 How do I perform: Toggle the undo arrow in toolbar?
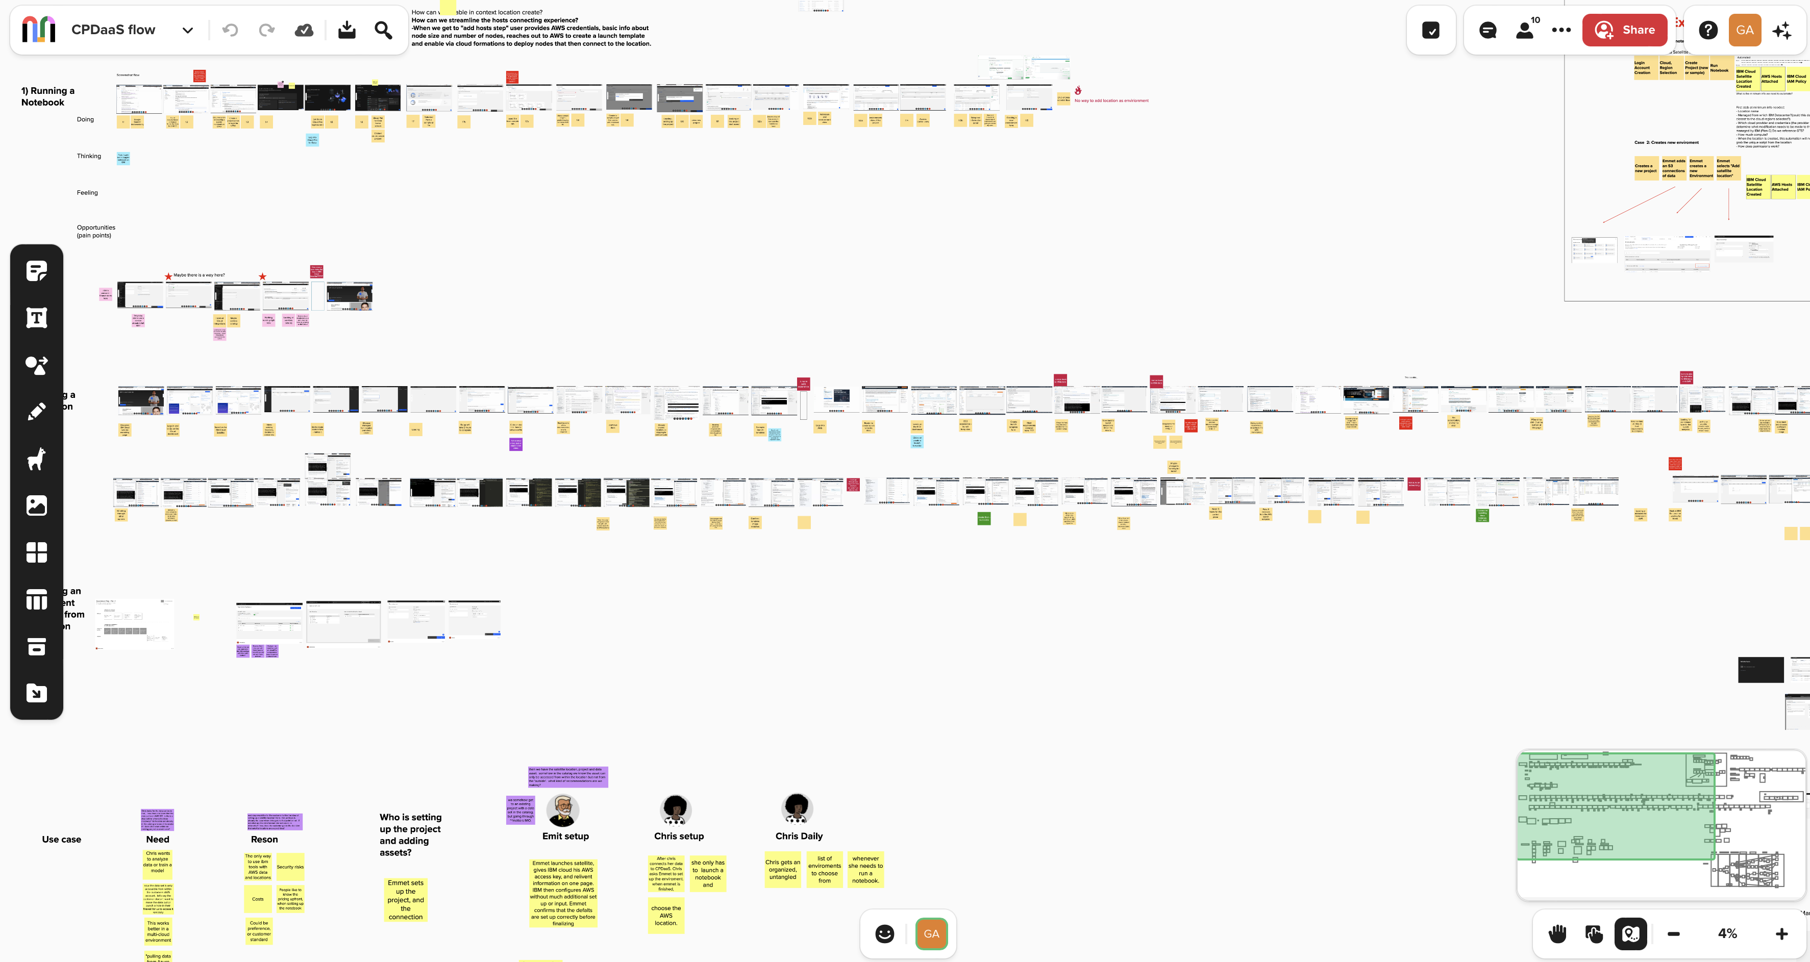(x=230, y=30)
